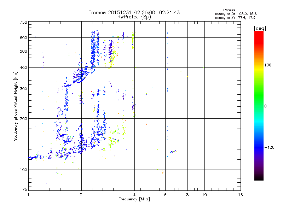This screenshot has height=212, width=283.
Task: Click the 'Stationary phase Virtual Height [km]' axis label
Action: coord(16,106)
